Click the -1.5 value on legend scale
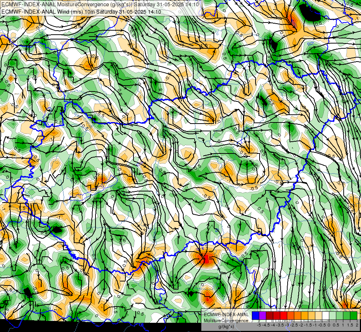Viewport: 361px width, 332px height. 308,325
